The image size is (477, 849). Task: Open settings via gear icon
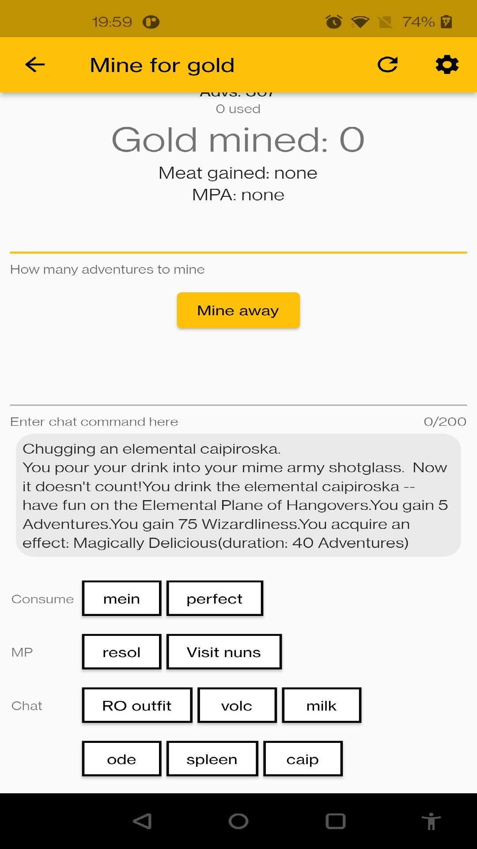point(447,65)
